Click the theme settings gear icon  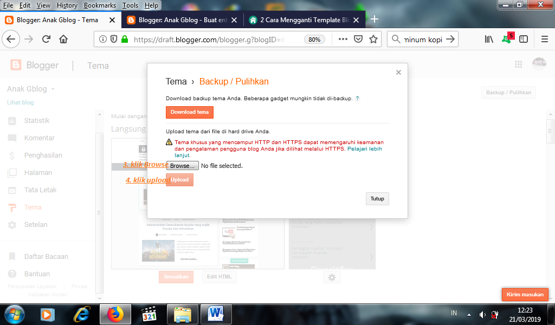332,278
